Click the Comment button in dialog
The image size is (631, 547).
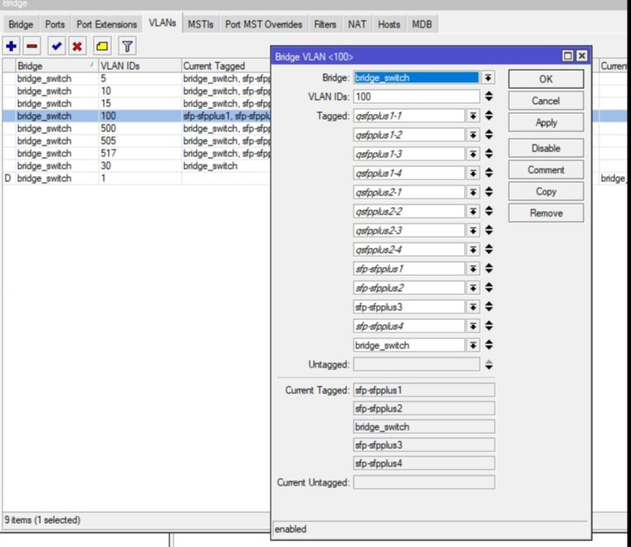pos(545,170)
